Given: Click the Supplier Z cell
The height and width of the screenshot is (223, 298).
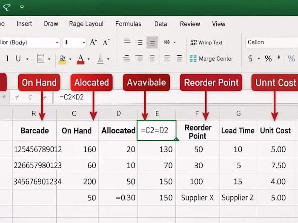Looking at the screenshot, I should tap(238, 198).
